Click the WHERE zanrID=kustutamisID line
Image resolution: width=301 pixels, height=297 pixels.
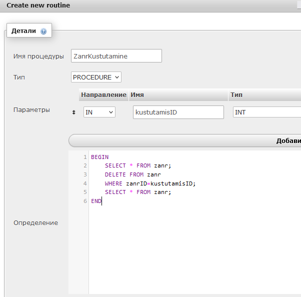tap(150, 183)
